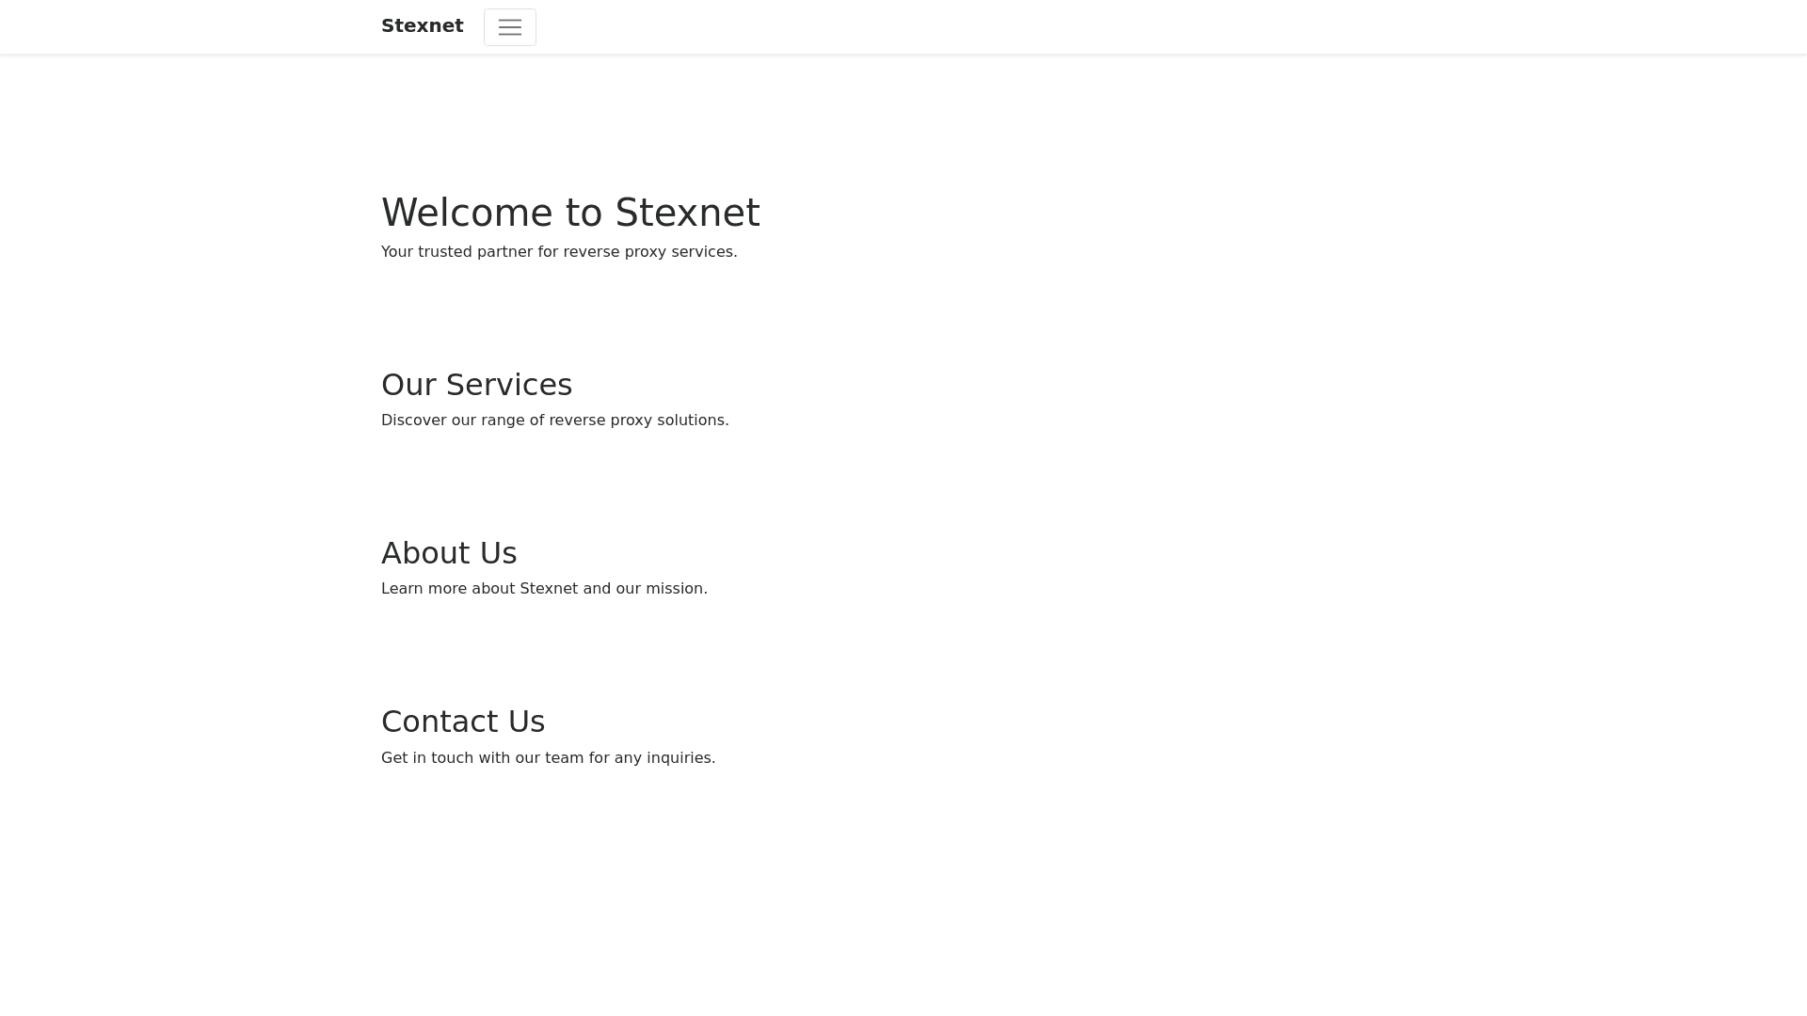Image resolution: width=1807 pixels, height=1016 pixels.
Task: Open the hamburger navigation menu
Action: [509, 27]
